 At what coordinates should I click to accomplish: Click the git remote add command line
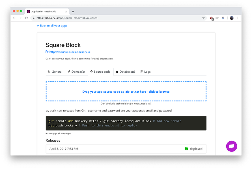[x=115, y=121]
